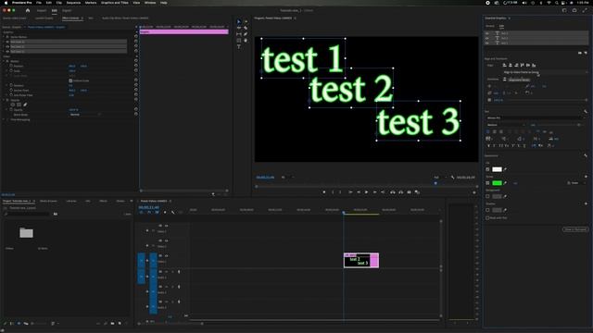Export a frame with the camera icon

click(409, 192)
